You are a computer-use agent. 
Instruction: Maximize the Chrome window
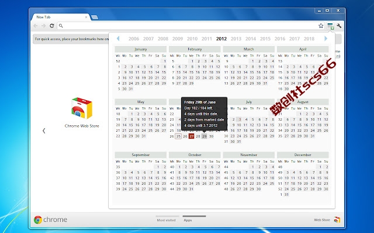click(x=328, y=10)
